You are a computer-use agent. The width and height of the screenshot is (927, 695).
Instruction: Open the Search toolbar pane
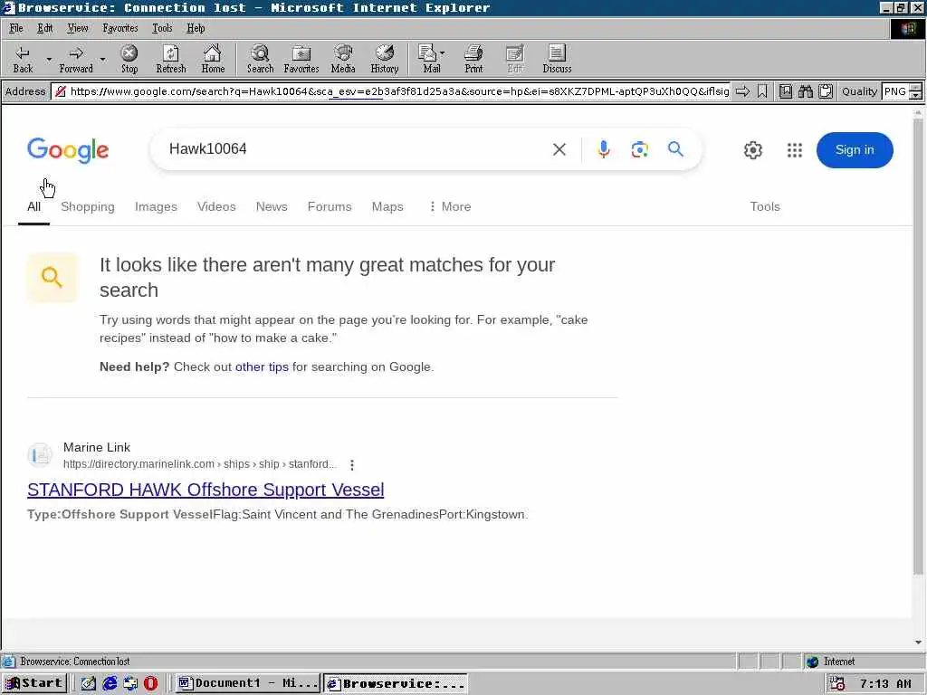click(260, 59)
